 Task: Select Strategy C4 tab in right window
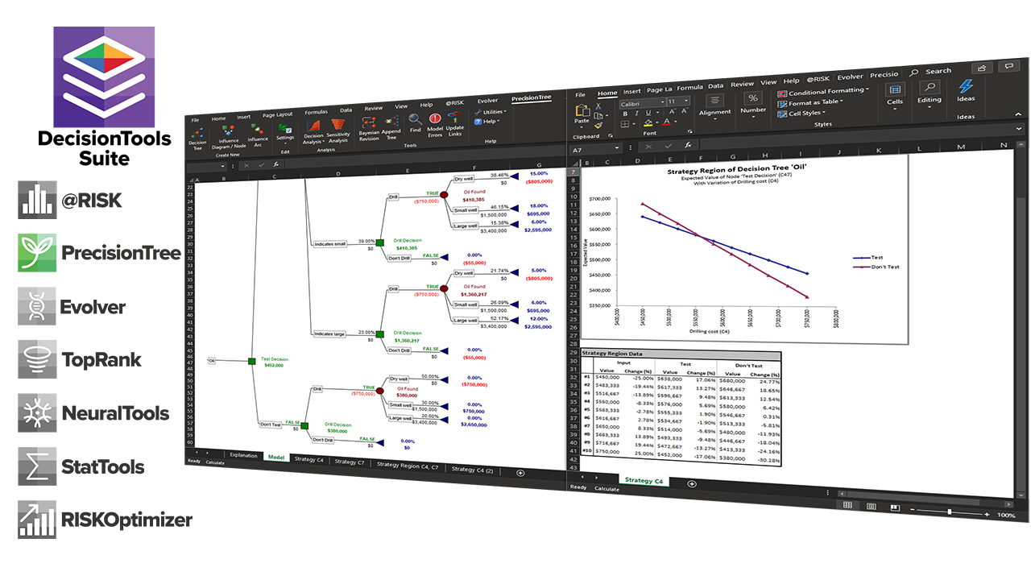[x=644, y=481]
